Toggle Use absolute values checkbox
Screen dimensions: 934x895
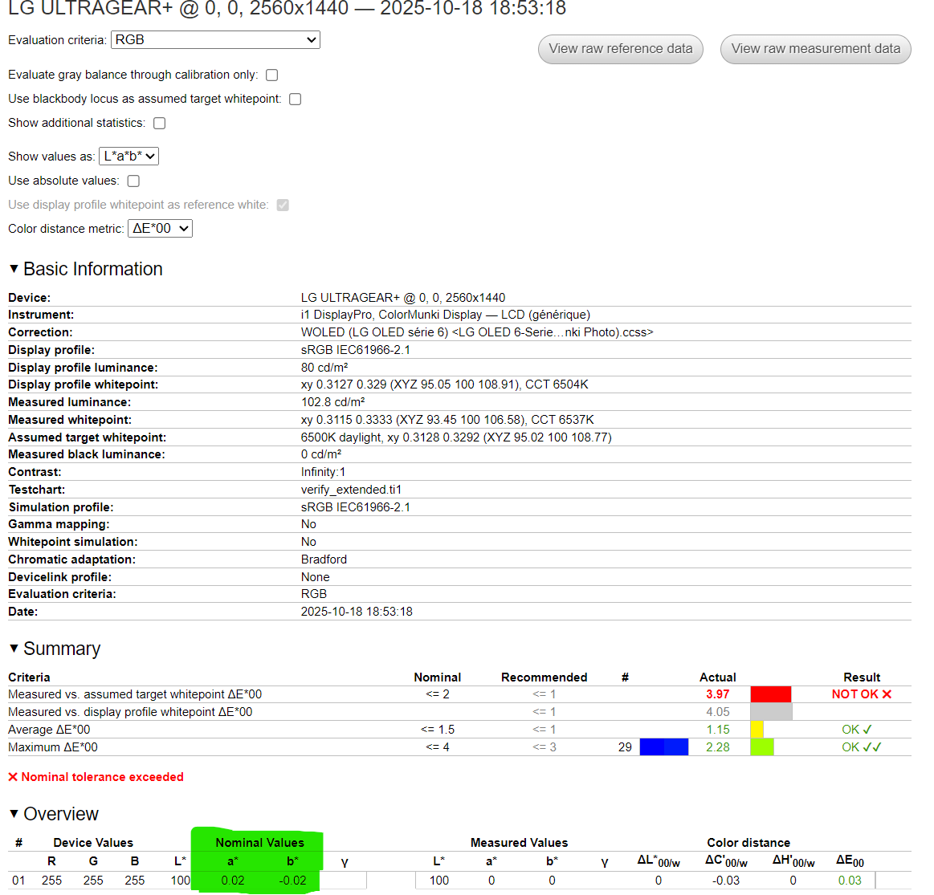[x=133, y=181]
